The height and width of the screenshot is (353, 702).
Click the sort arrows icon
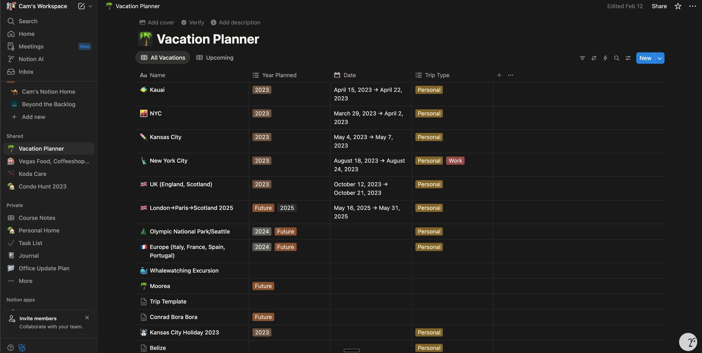point(594,58)
